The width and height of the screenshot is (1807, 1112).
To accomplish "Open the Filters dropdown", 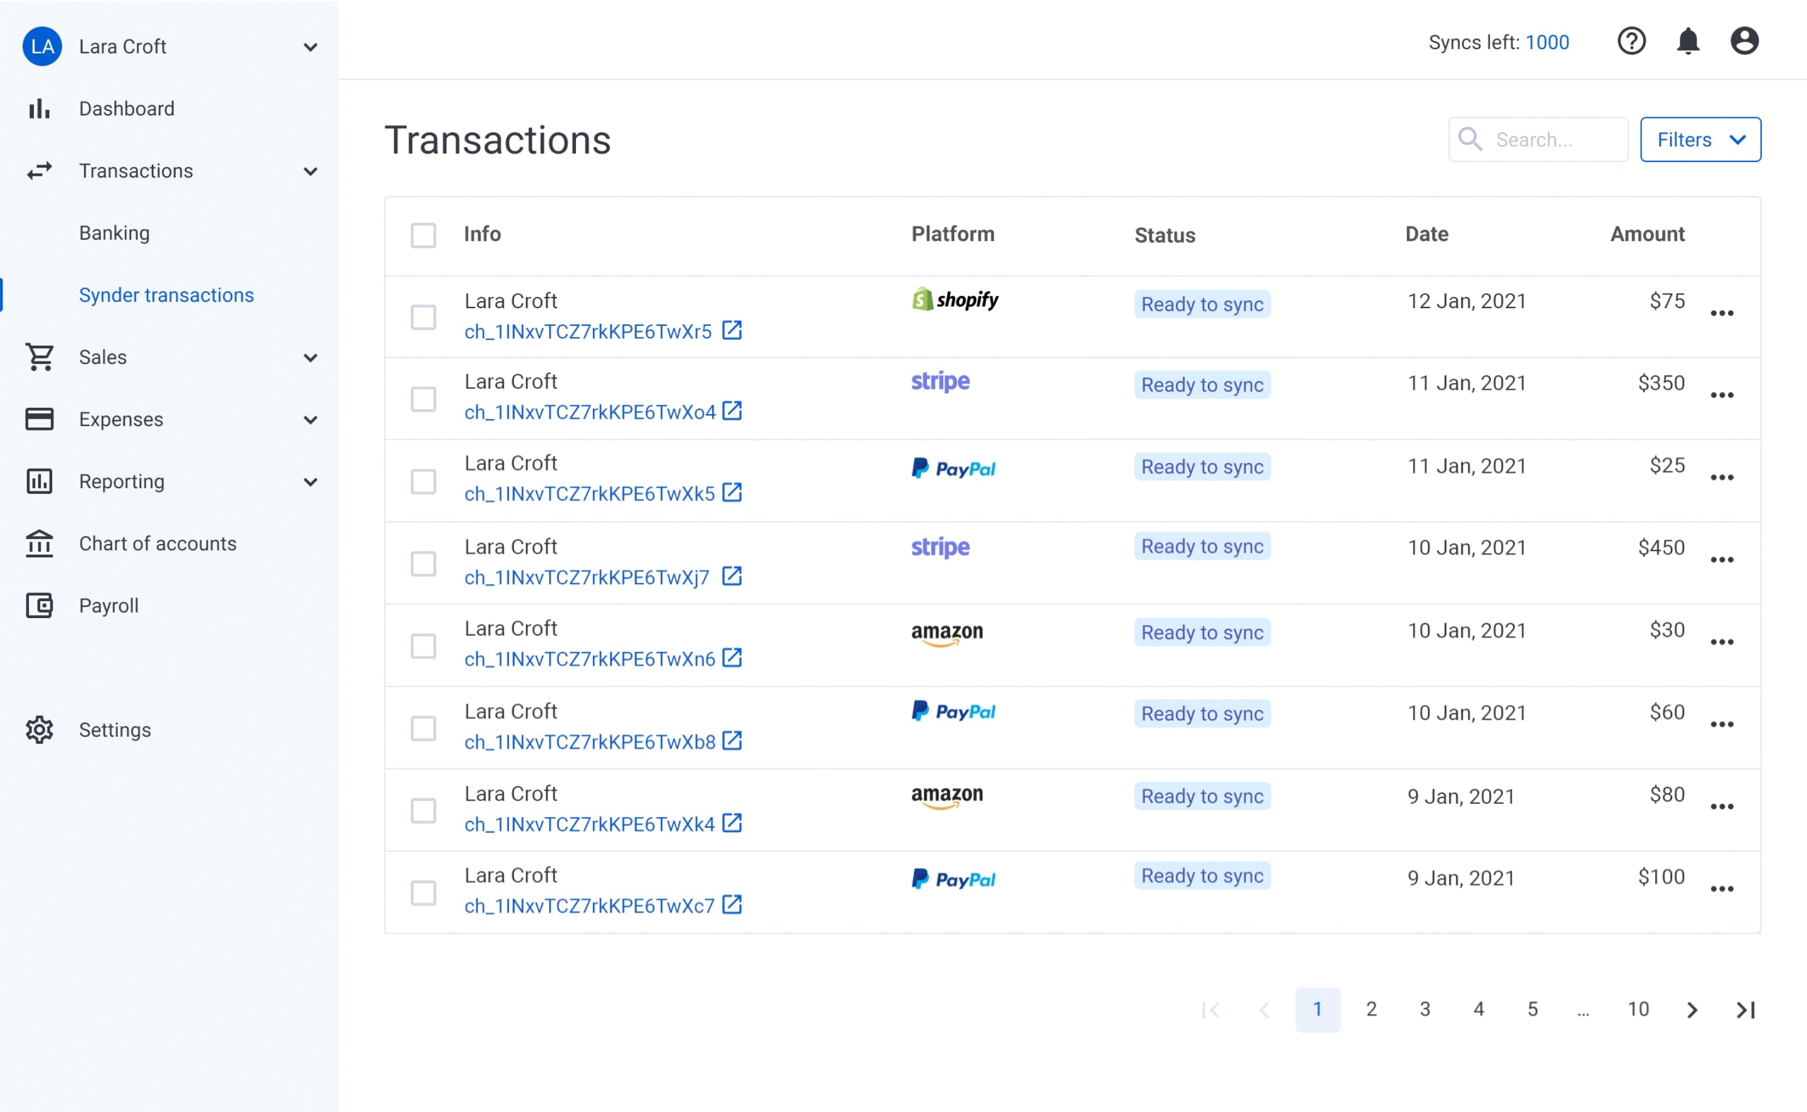I will coord(1700,140).
